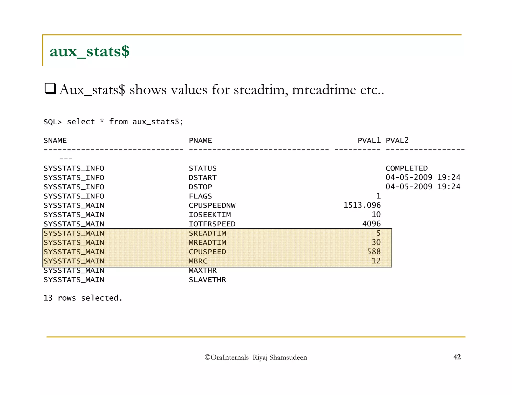The height and width of the screenshot is (395, 512).
Task: Click SYSSTATS_MAIN in the SREADTIM row
Action: [x=74, y=233]
